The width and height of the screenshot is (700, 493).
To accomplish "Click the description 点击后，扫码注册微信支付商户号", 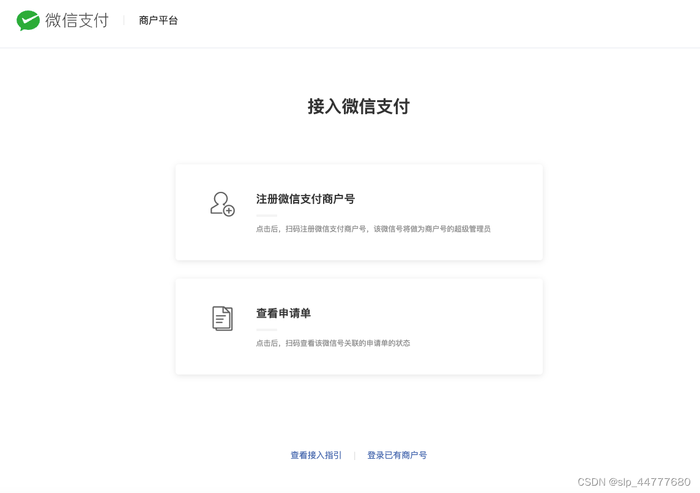I will pos(311,229).
